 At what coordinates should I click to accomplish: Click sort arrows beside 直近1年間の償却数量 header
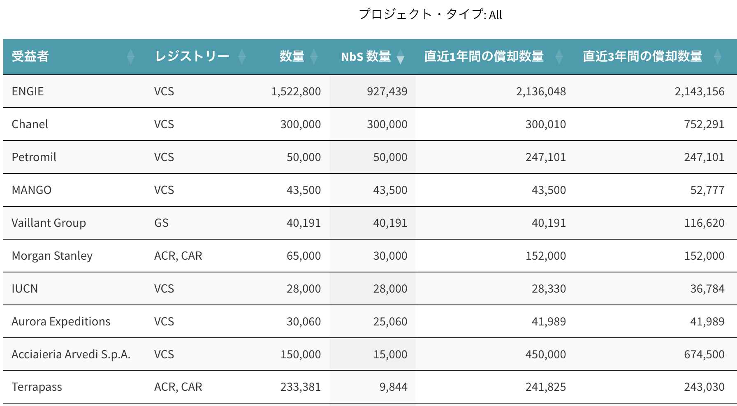pos(559,57)
